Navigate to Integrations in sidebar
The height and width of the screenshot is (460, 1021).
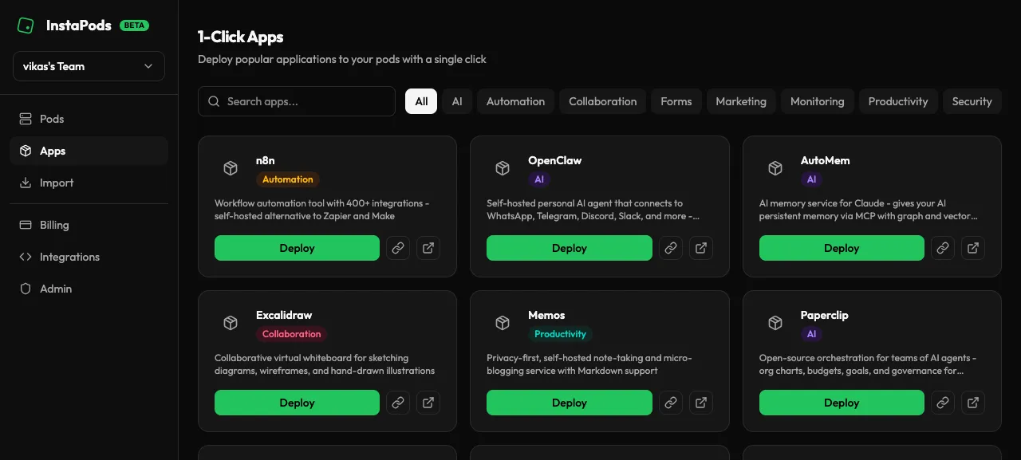89,257
